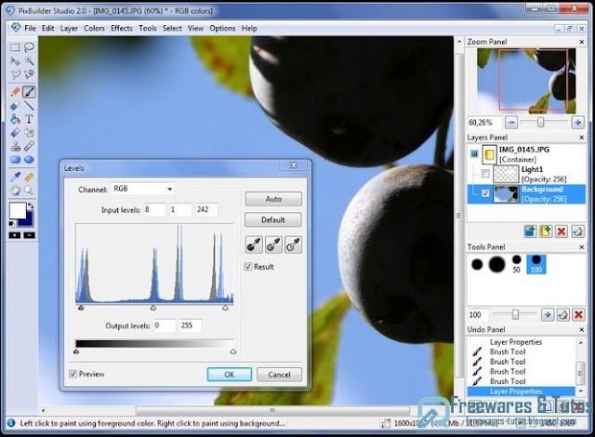Image resolution: width=595 pixels, height=437 pixels.
Task: Zoom in with plus button in Zoom Panel
Action: (577, 123)
